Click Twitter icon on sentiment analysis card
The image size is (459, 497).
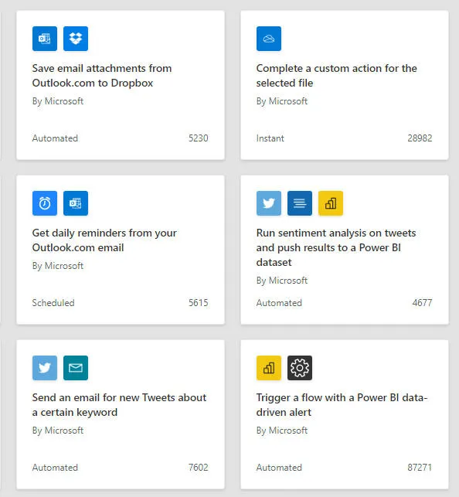tap(269, 203)
